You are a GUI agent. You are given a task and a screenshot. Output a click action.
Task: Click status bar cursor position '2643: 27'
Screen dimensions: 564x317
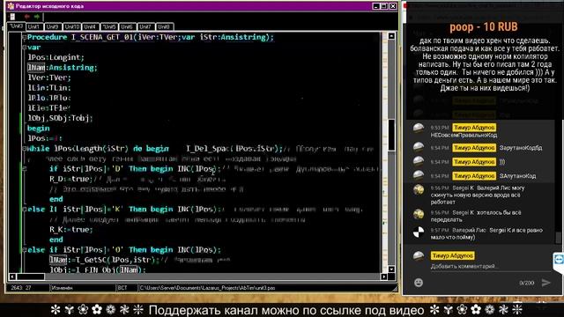pyautogui.click(x=20, y=288)
